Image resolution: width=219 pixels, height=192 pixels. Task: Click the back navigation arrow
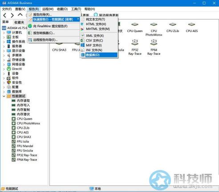pos(4,15)
